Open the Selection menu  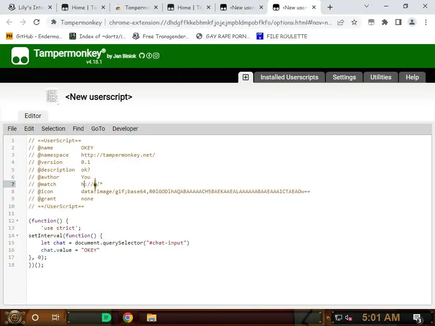tap(53, 129)
